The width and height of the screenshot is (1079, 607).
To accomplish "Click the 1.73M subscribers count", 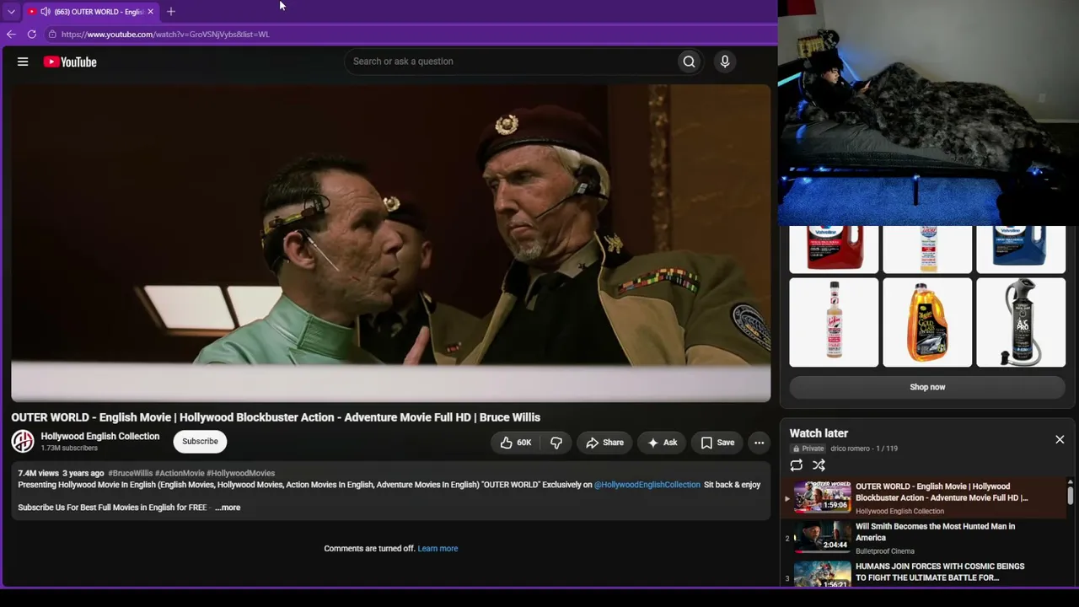I will click(69, 449).
